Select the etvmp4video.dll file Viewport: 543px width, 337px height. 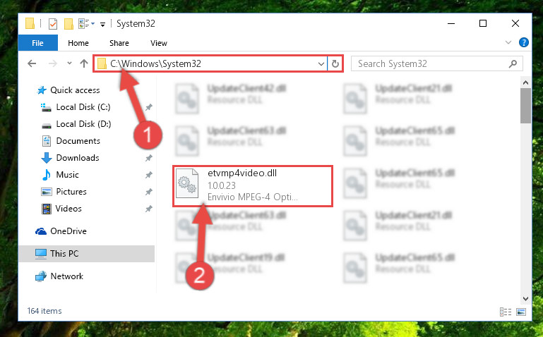click(253, 186)
